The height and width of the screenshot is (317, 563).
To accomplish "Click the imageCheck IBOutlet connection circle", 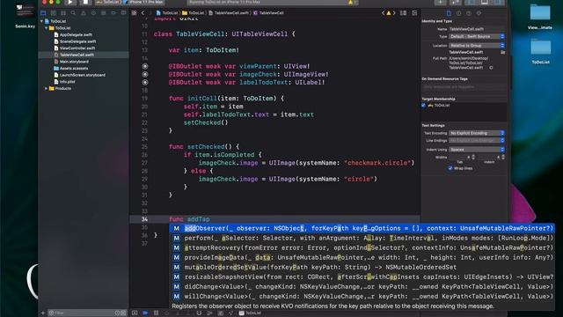I will (x=145, y=74).
